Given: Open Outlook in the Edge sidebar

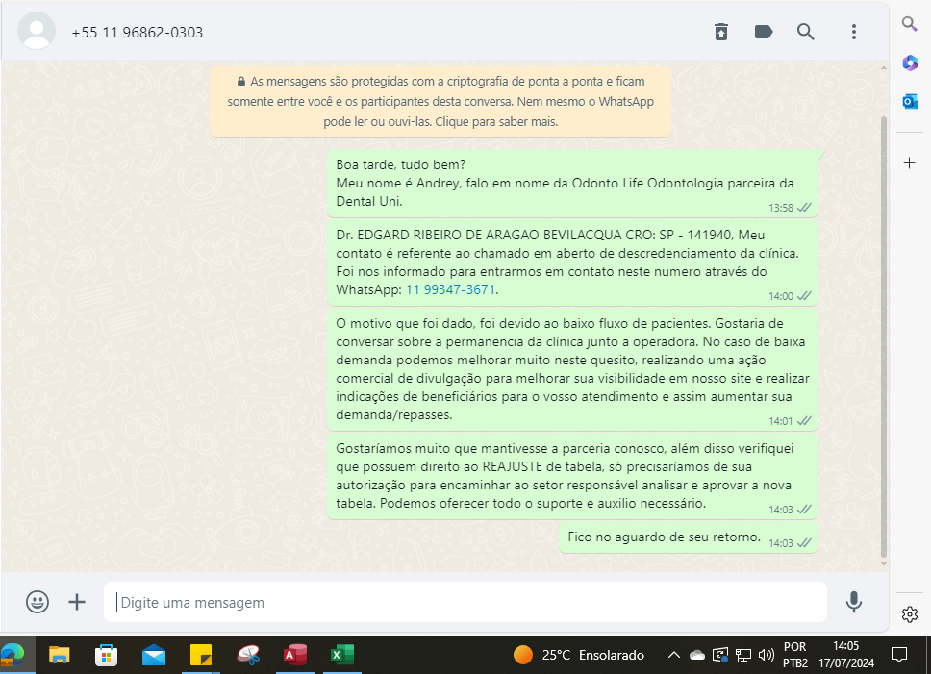Looking at the screenshot, I should 910,102.
